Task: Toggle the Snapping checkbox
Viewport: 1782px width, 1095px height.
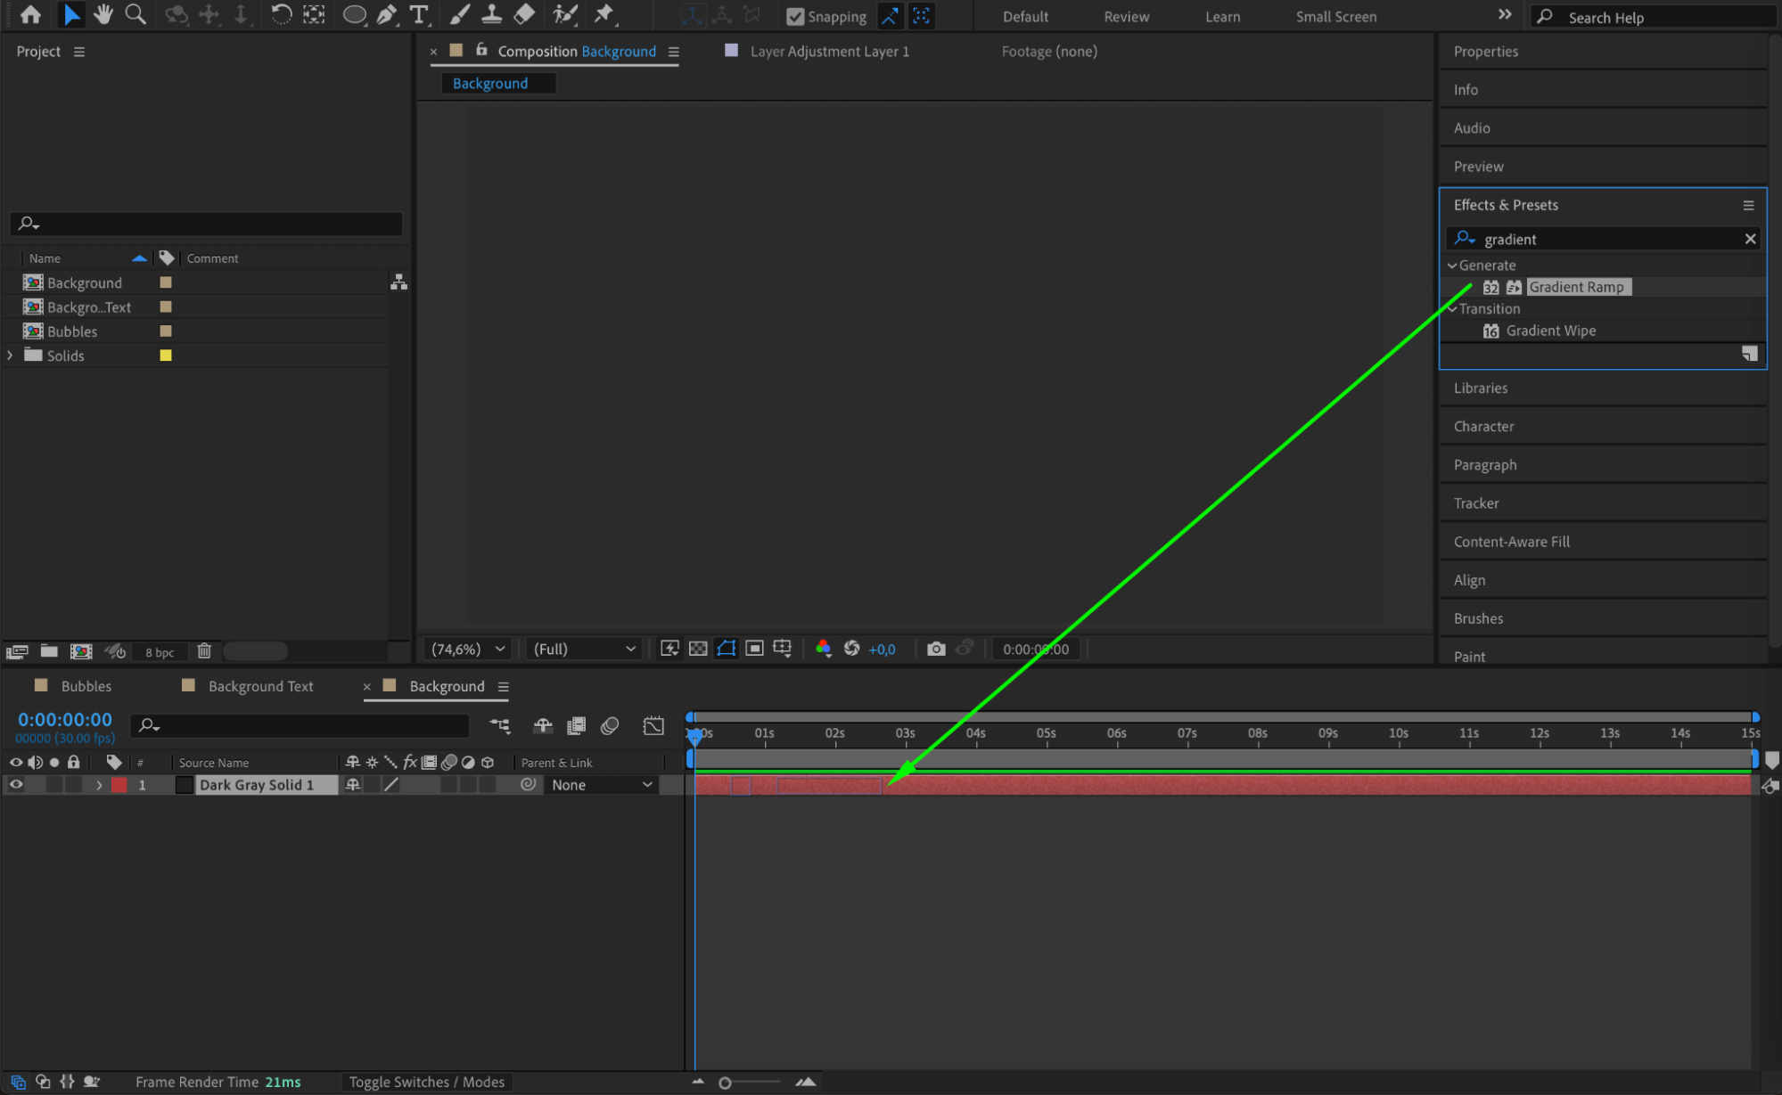Action: click(795, 16)
